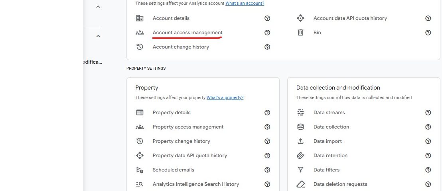The width and height of the screenshot is (442, 191).
Task: Open help for Account access management
Action: click(267, 33)
